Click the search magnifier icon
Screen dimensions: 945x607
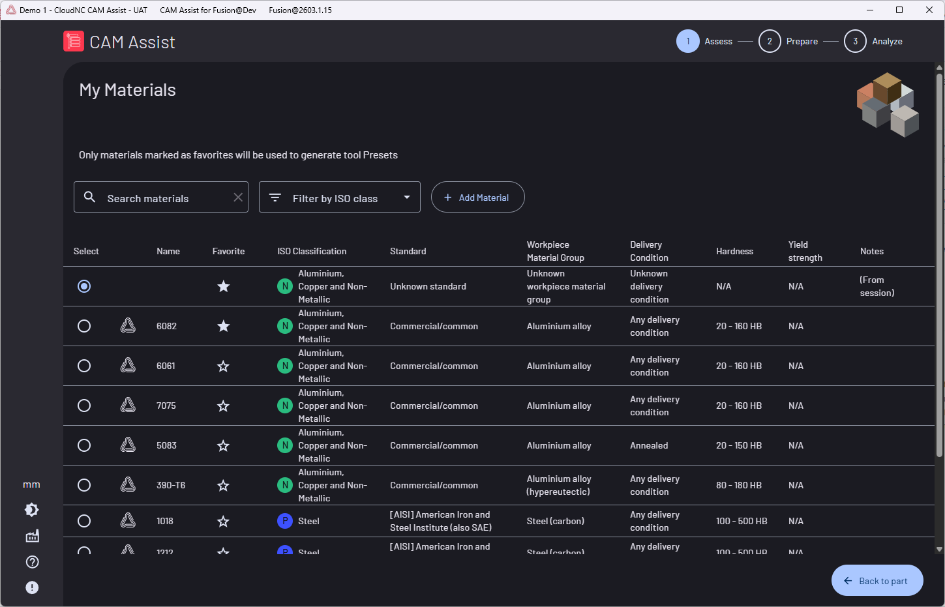(90, 197)
